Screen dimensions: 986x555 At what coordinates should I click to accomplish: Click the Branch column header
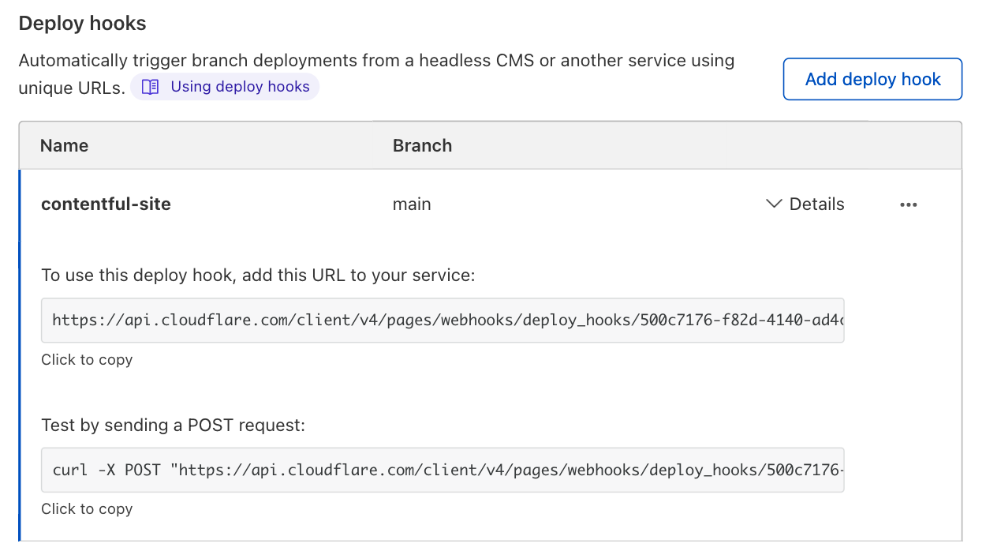pos(422,145)
